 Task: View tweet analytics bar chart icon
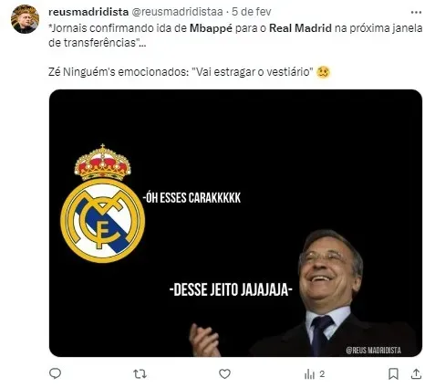coord(309,373)
